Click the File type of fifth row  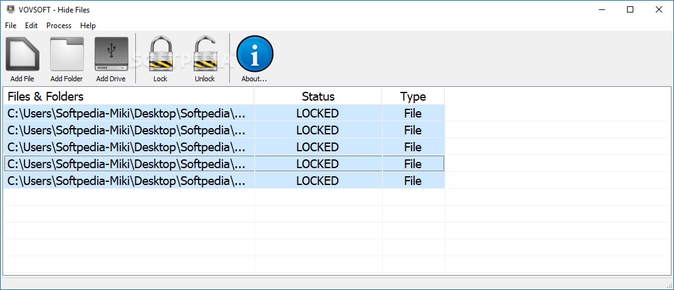(x=413, y=181)
